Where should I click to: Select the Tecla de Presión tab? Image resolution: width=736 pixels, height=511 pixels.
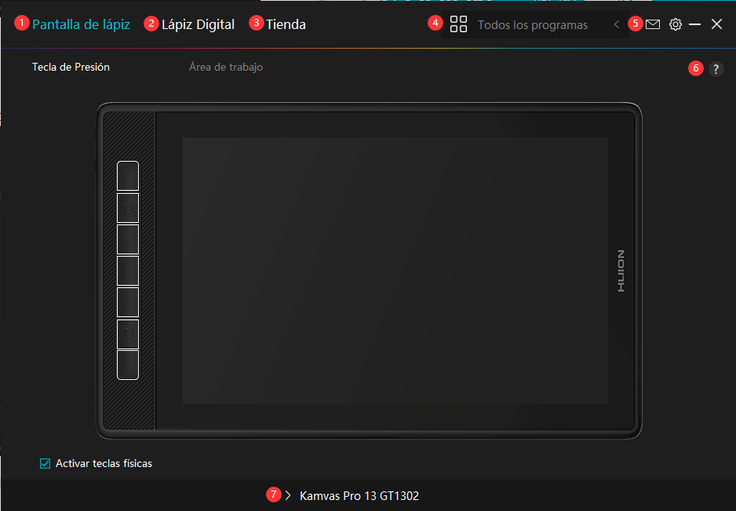(x=71, y=68)
